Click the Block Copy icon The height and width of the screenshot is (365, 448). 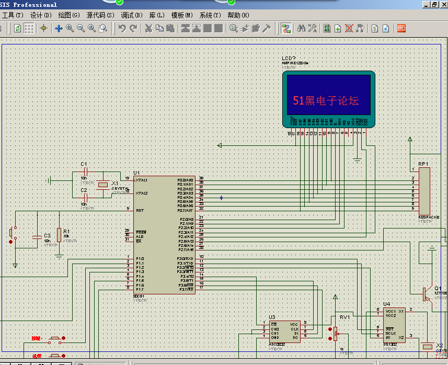186,28
